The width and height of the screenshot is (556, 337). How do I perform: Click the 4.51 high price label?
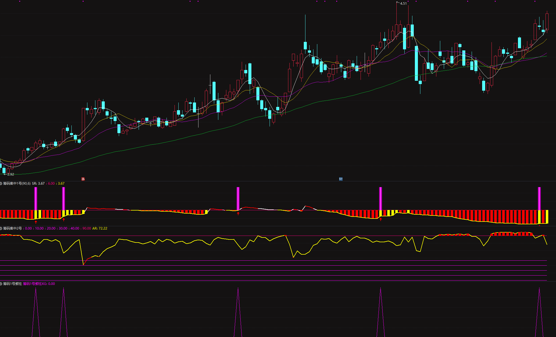403,4
